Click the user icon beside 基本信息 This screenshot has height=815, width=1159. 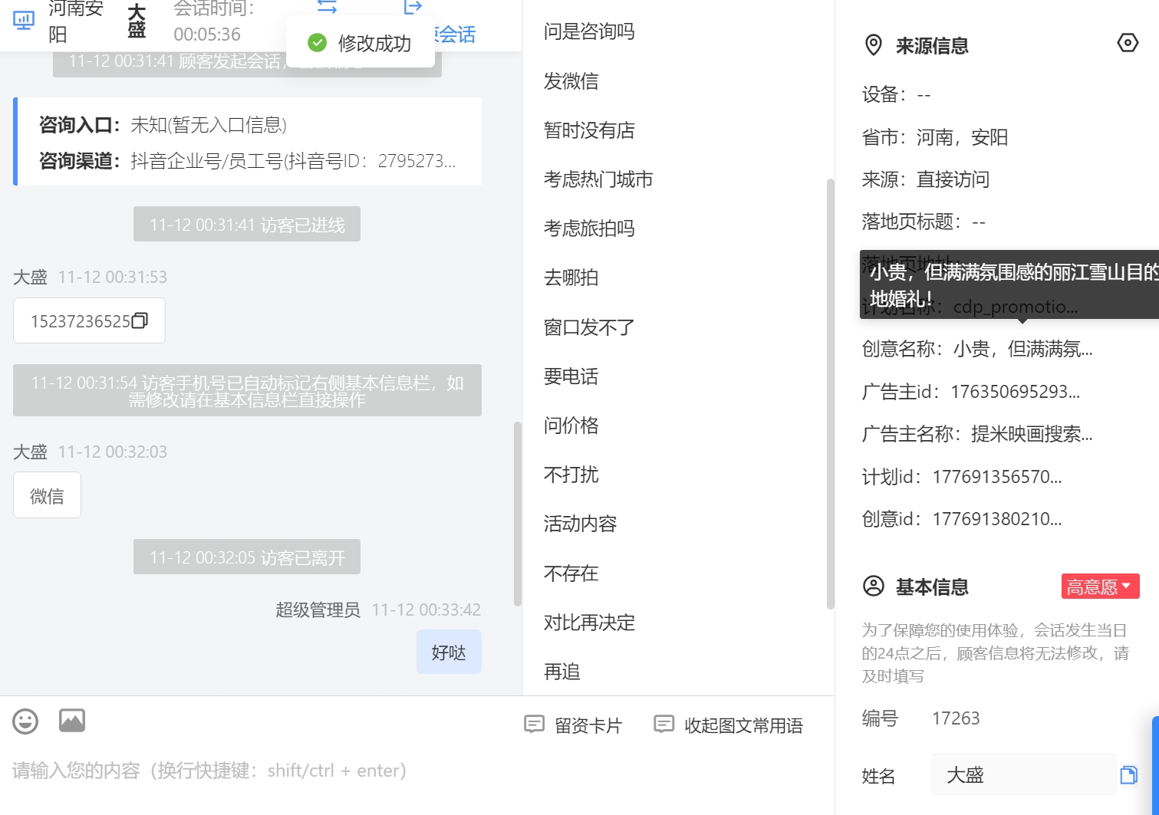(x=874, y=587)
